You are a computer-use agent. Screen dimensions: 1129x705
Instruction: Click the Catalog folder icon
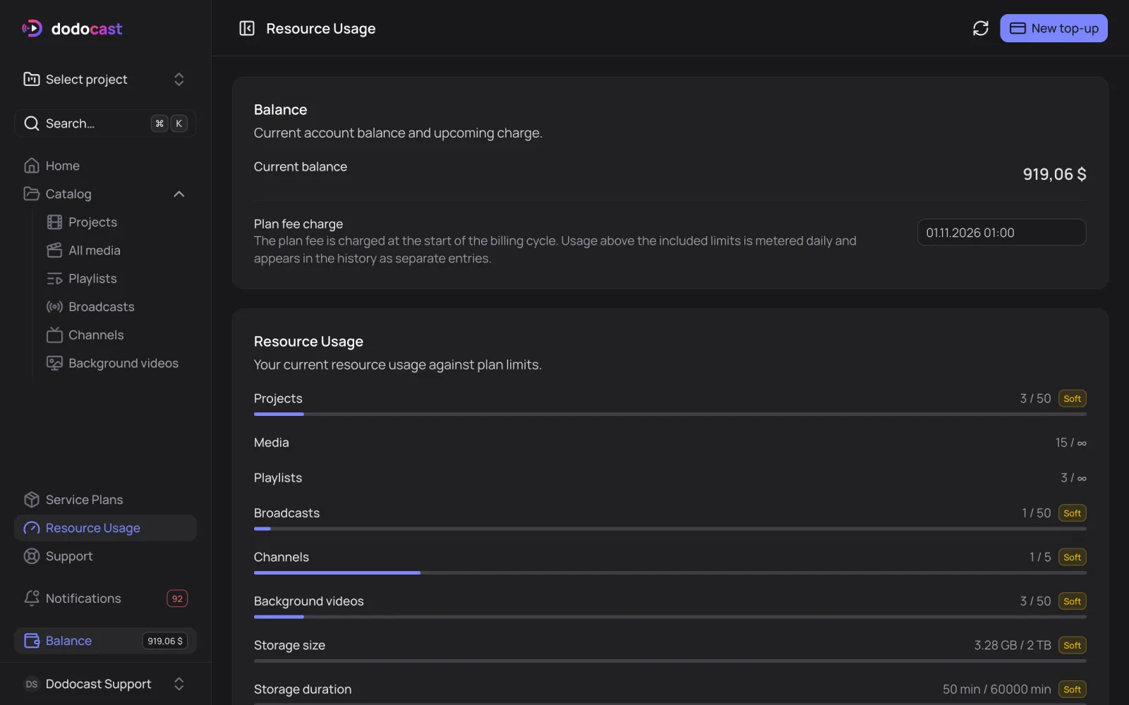[x=31, y=194]
